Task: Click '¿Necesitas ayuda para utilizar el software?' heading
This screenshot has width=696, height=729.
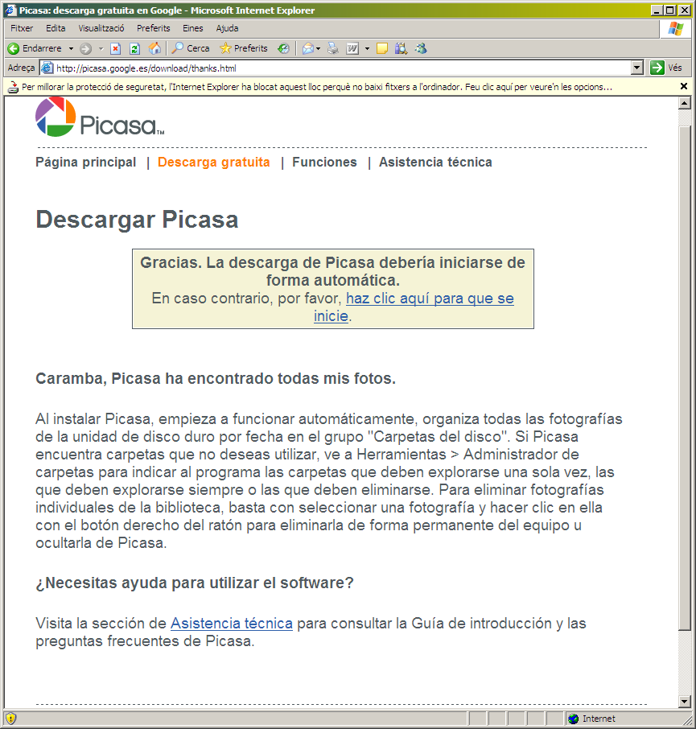Action: (x=195, y=583)
